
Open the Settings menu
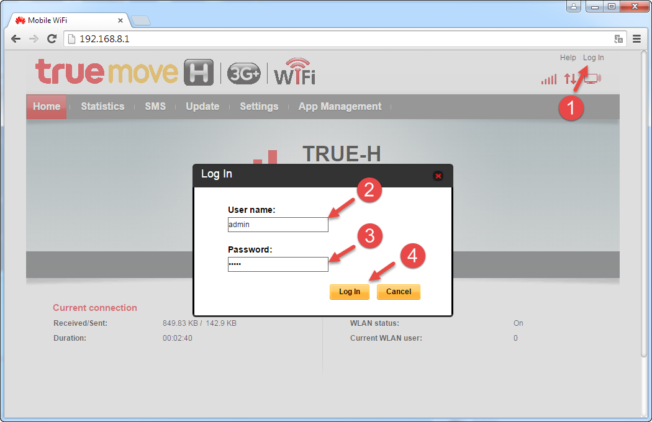pos(259,107)
